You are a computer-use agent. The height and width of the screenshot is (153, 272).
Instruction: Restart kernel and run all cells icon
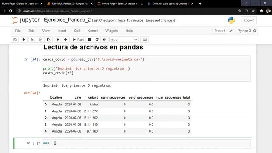(x=104, y=40)
